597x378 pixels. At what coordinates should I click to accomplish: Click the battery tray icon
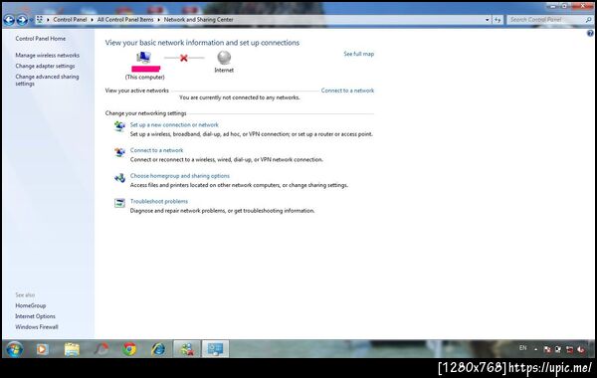tap(558, 349)
